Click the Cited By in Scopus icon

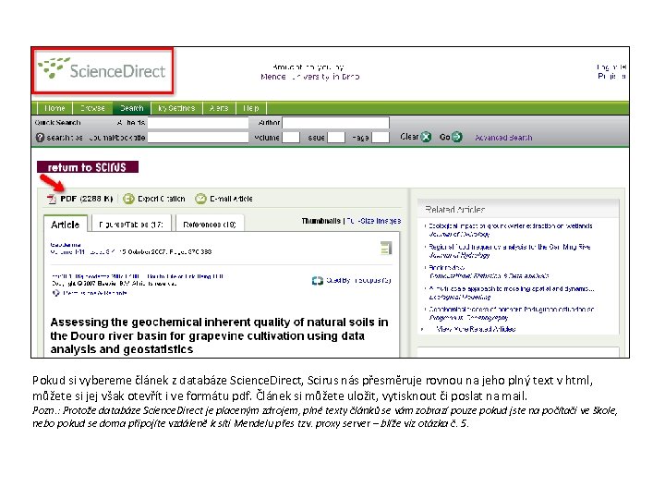317,281
